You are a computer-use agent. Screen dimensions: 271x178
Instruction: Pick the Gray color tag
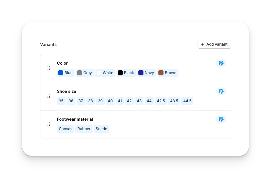pyautogui.click(x=85, y=73)
